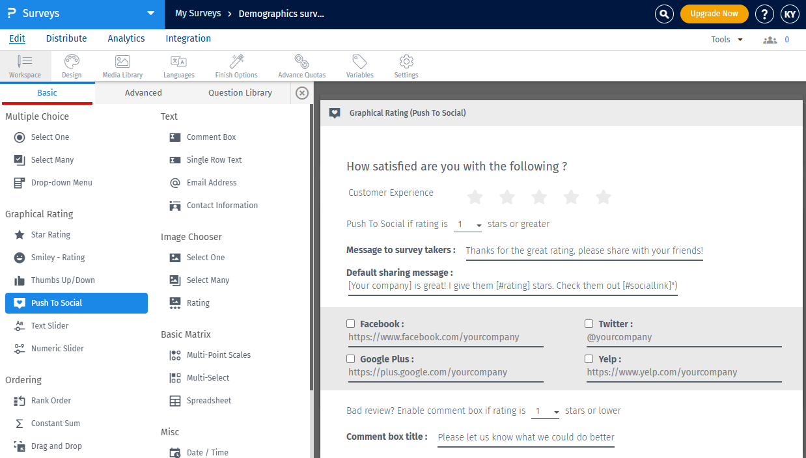Open the Settings gear icon
Image resolution: width=806 pixels, height=458 pixels.
coord(406,66)
